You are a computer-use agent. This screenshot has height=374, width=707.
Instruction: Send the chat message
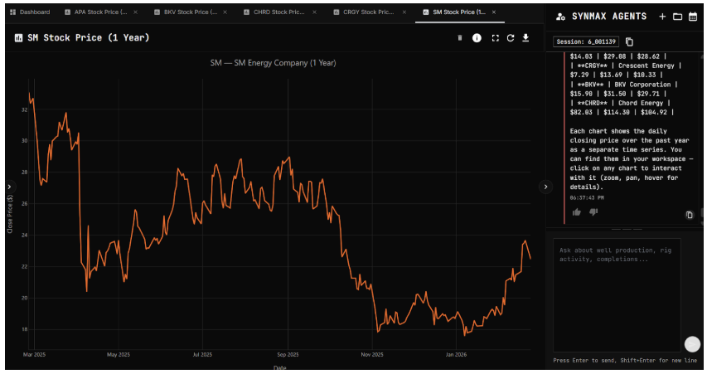[692, 344]
